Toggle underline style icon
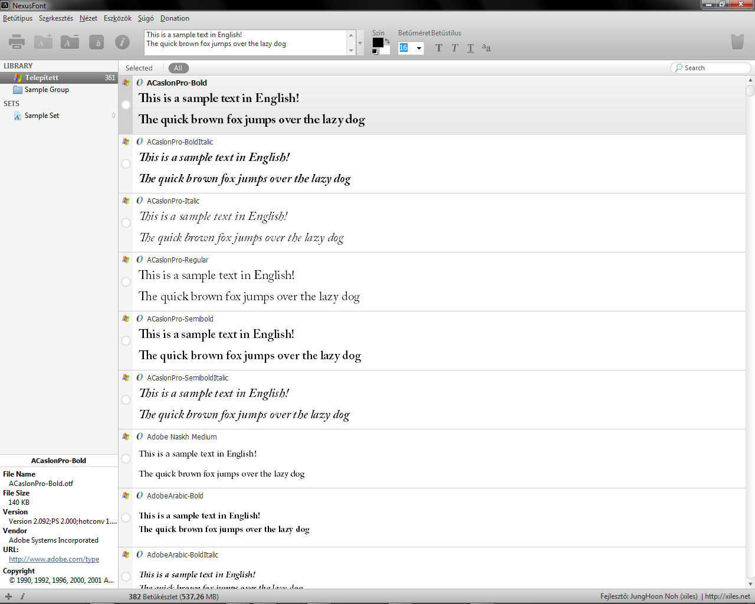This screenshot has height=604, width=755. click(x=470, y=48)
